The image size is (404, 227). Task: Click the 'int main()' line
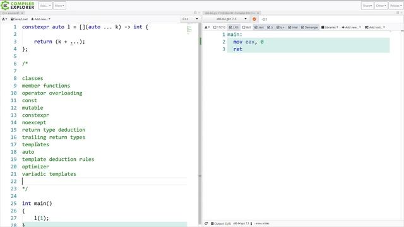point(37,204)
